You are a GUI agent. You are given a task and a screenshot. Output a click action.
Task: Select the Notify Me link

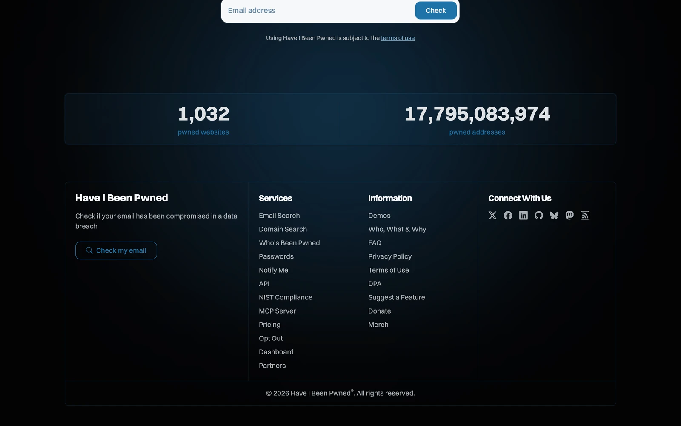coord(273,270)
